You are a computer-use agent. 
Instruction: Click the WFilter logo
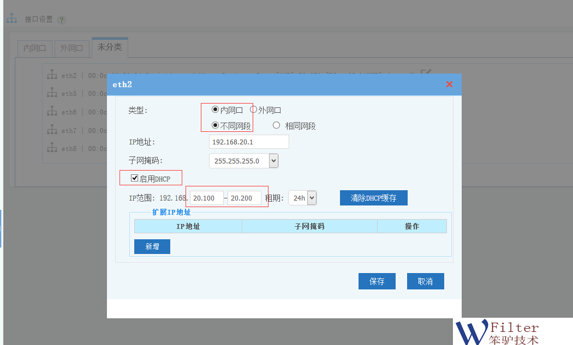coord(497,332)
